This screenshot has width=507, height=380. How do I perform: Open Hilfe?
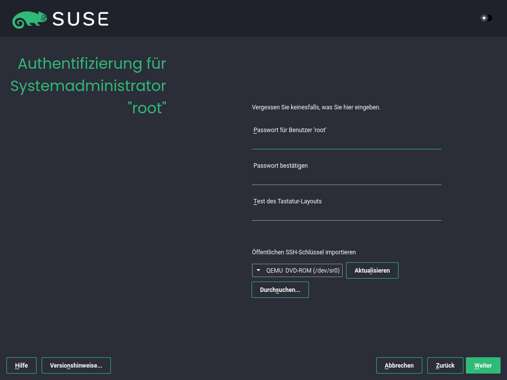(21, 366)
